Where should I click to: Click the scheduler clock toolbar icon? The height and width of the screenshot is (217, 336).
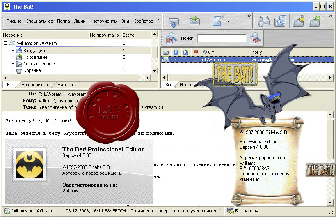click(x=280, y=21)
